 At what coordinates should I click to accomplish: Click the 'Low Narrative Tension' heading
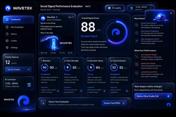point(149,55)
